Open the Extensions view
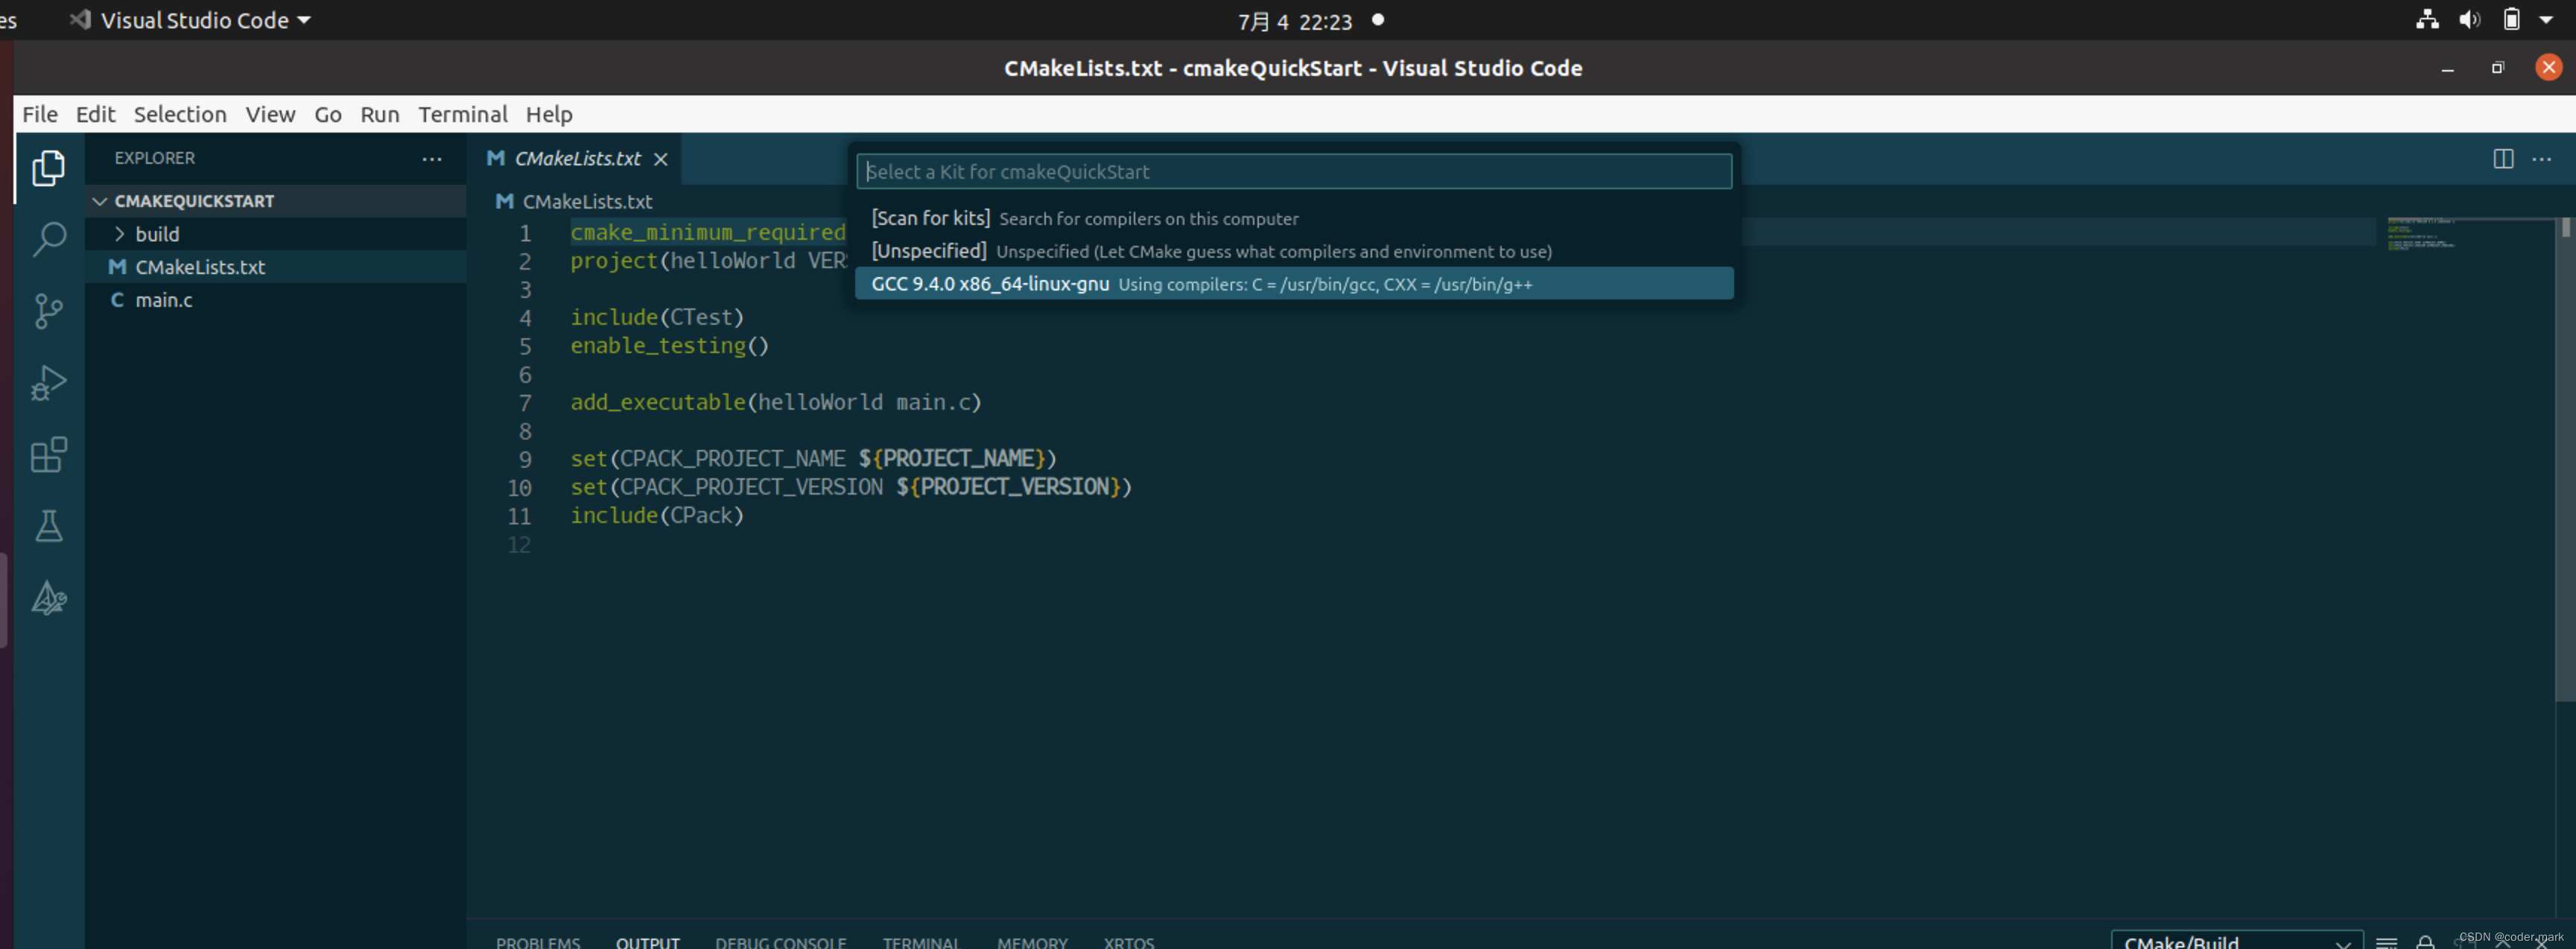The width and height of the screenshot is (2576, 949). point(48,455)
